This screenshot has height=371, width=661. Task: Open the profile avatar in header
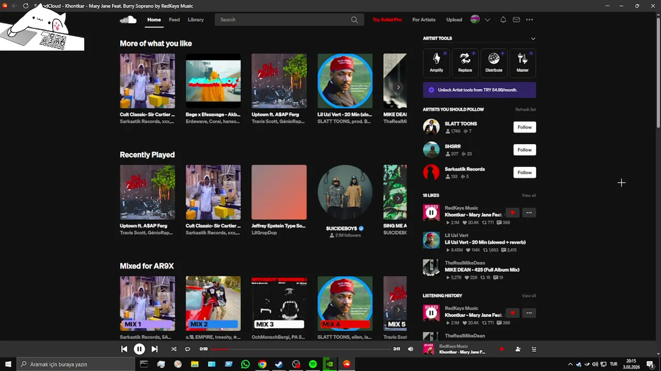(475, 20)
